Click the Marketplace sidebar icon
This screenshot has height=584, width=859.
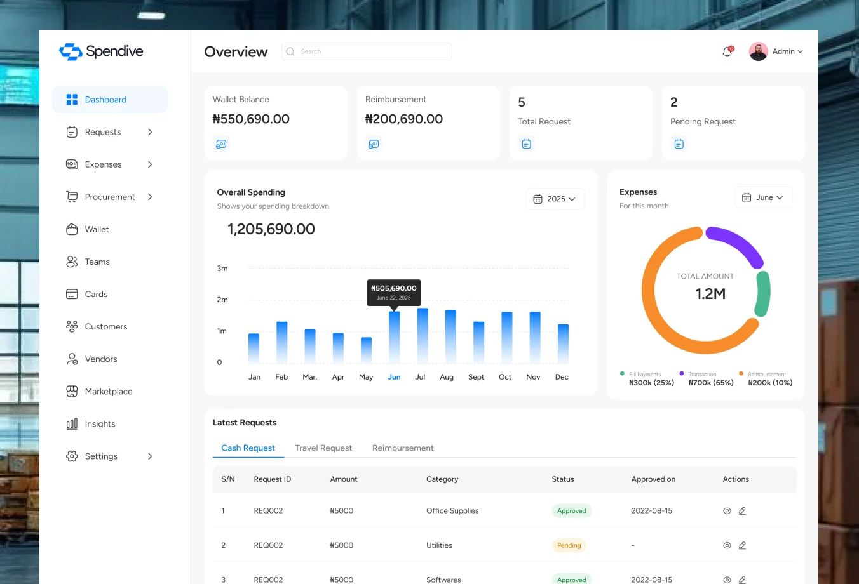(72, 392)
